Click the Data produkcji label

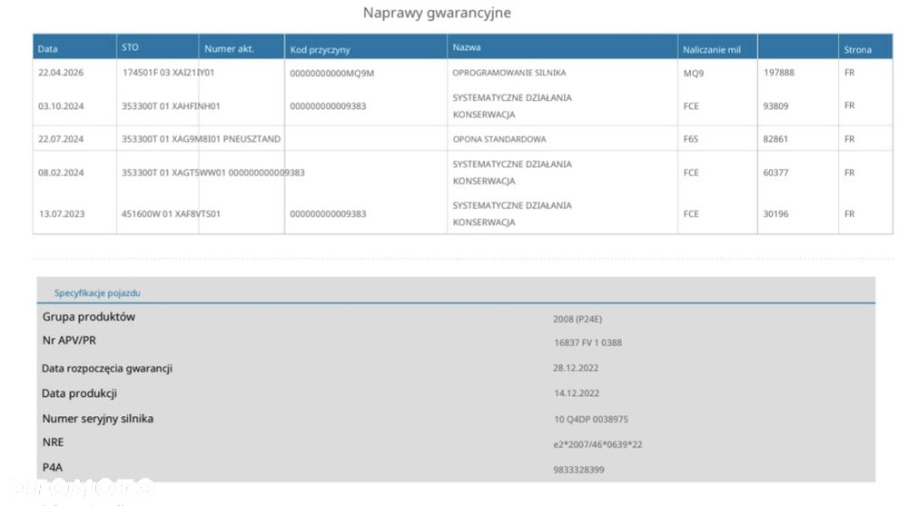tap(79, 393)
